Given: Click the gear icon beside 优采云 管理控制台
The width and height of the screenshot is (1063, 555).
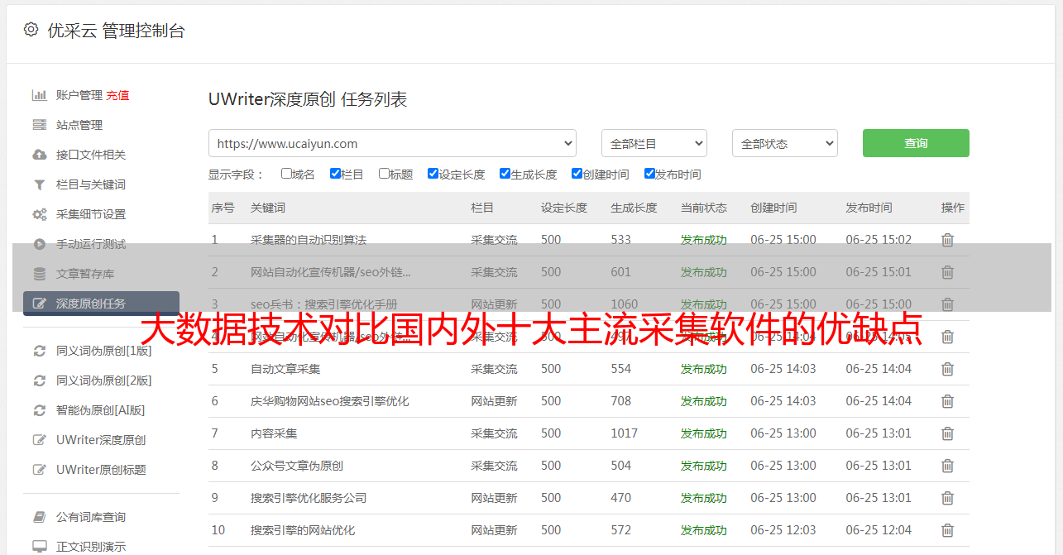Looking at the screenshot, I should (31, 30).
